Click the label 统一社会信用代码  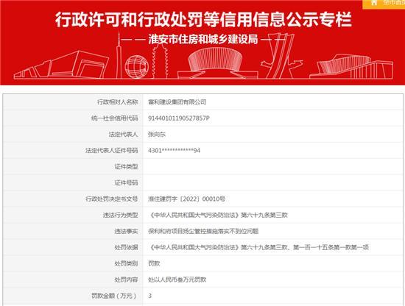click(115, 118)
